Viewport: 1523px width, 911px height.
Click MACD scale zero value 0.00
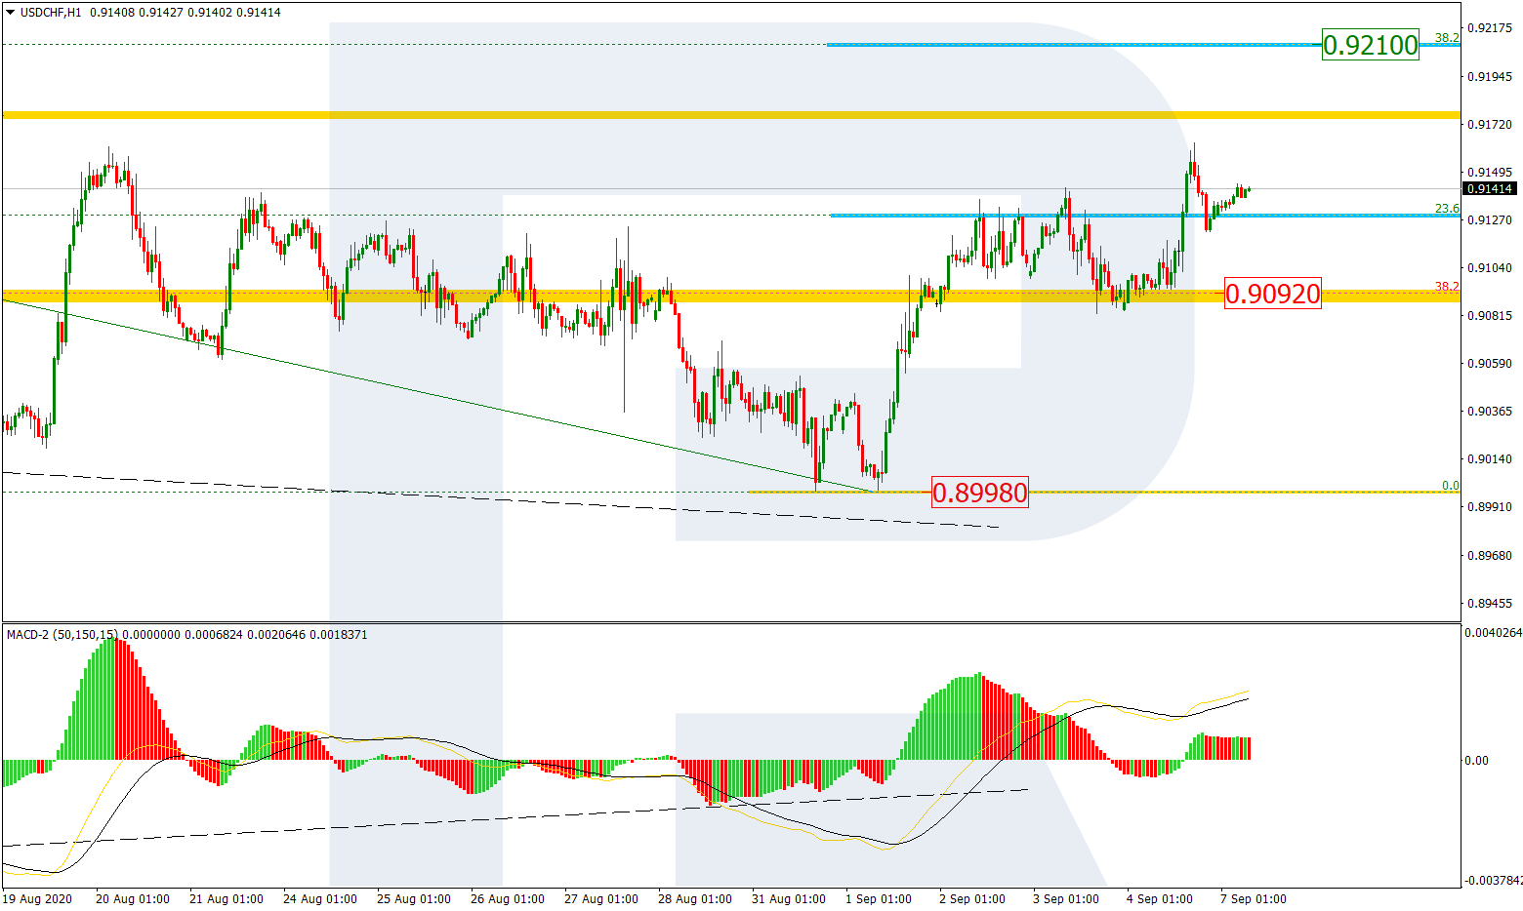pyautogui.click(x=1476, y=761)
